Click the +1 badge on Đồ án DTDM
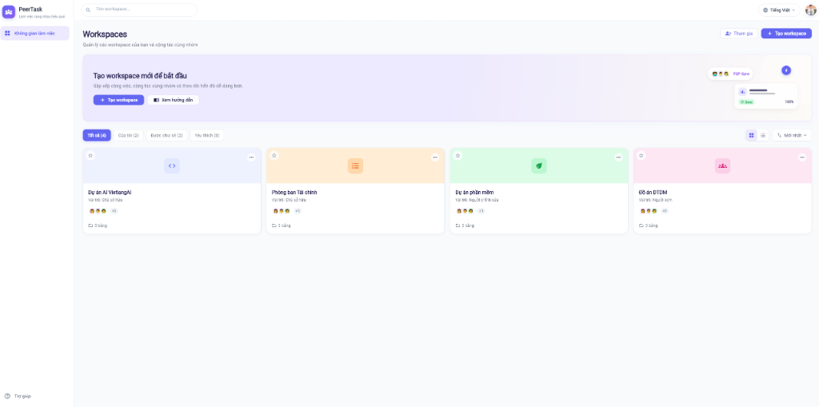 click(x=665, y=211)
